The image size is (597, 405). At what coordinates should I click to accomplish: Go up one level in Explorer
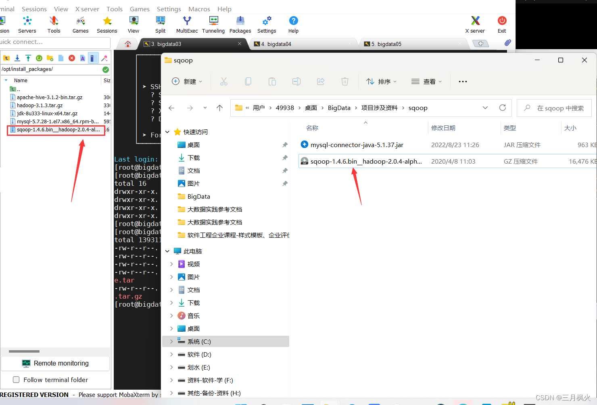[x=219, y=108]
